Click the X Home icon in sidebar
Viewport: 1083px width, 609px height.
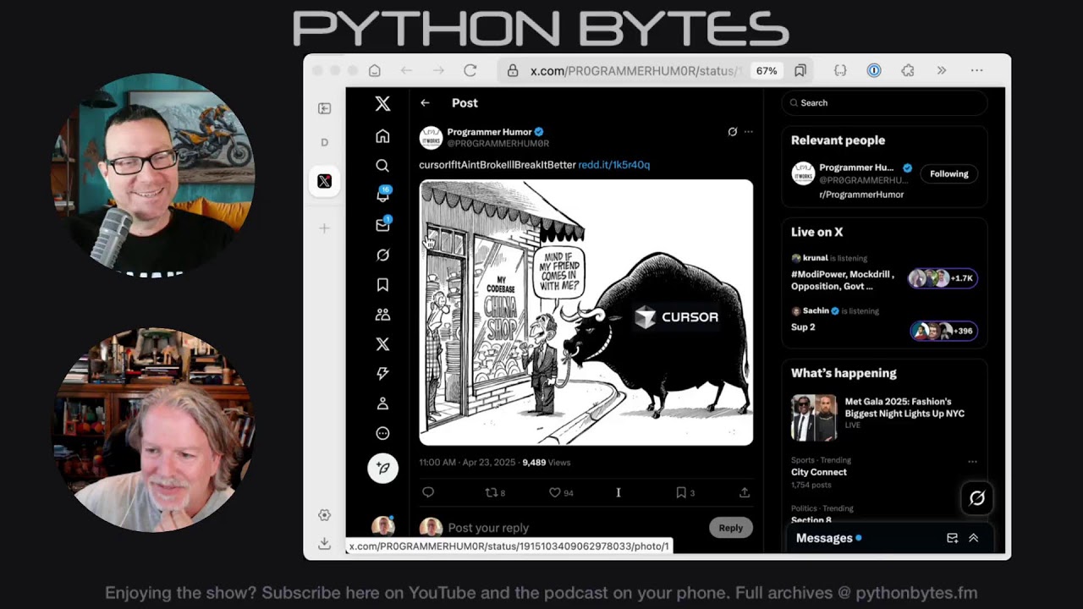(x=382, y=136)
